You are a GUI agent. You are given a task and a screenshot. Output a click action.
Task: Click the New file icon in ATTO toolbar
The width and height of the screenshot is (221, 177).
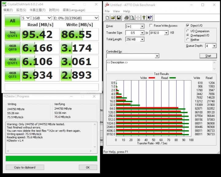point(107,18)
